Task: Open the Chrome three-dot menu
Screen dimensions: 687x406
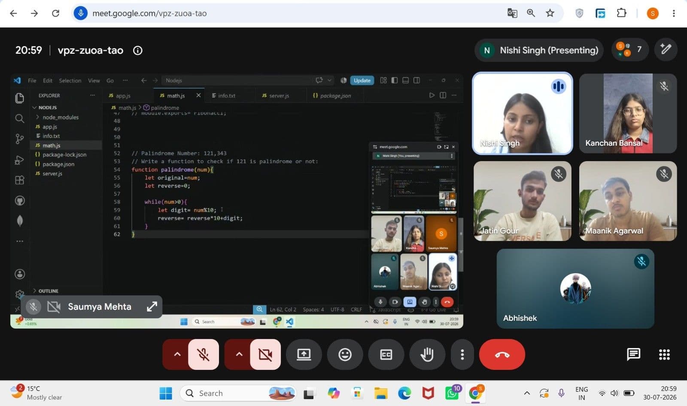Action: pyautogui.click(x=674, y=13)
